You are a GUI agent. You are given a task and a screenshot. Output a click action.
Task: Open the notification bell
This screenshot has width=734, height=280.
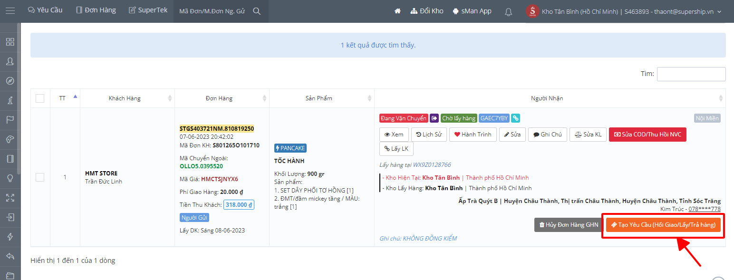[x=508, y=12]
